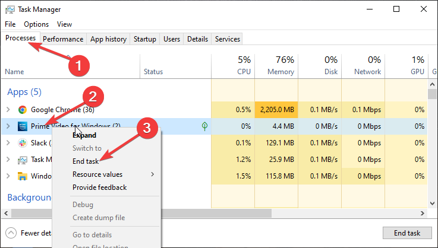438x248 pixels.
Task: Switch to the Performance tab
Action: pyautogui.click(x=63, y=39)
